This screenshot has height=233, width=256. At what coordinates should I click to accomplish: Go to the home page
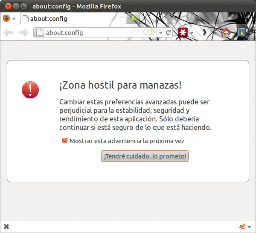tap(226, 32)
